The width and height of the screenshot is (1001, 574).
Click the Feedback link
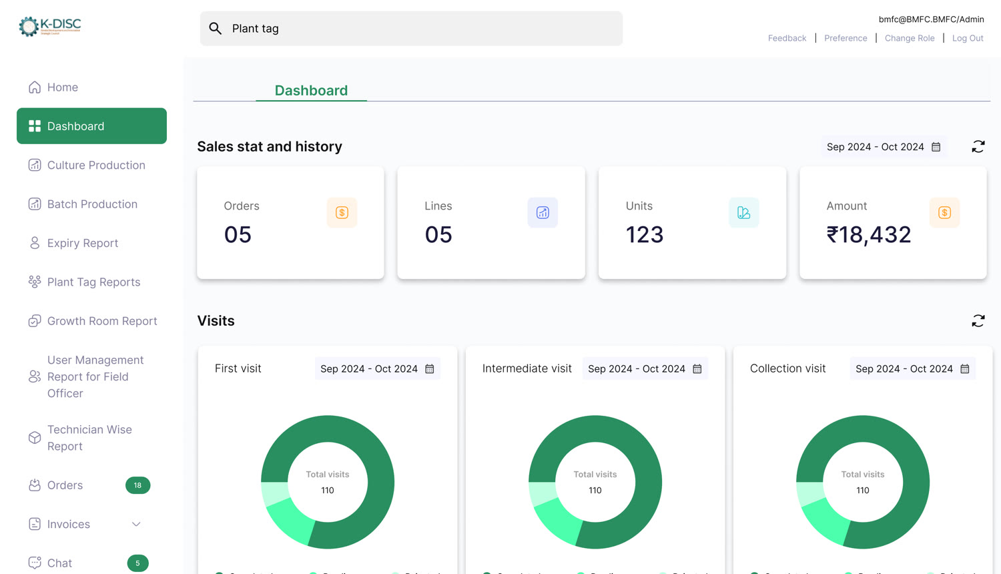coord(787,38)
